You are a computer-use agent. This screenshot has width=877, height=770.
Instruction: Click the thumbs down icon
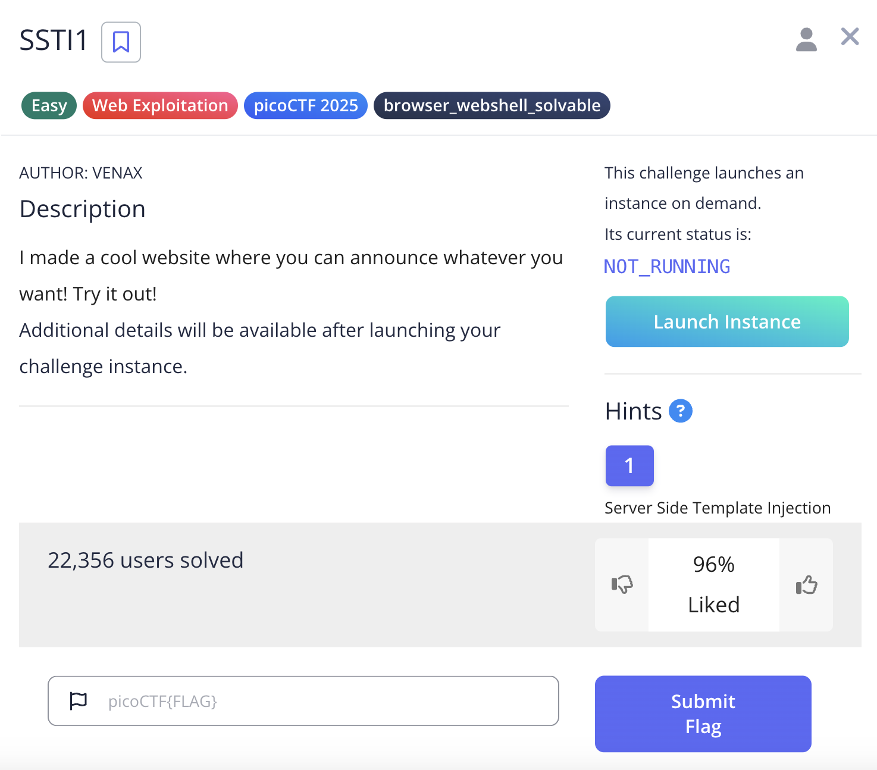click(x=622, y=584)
